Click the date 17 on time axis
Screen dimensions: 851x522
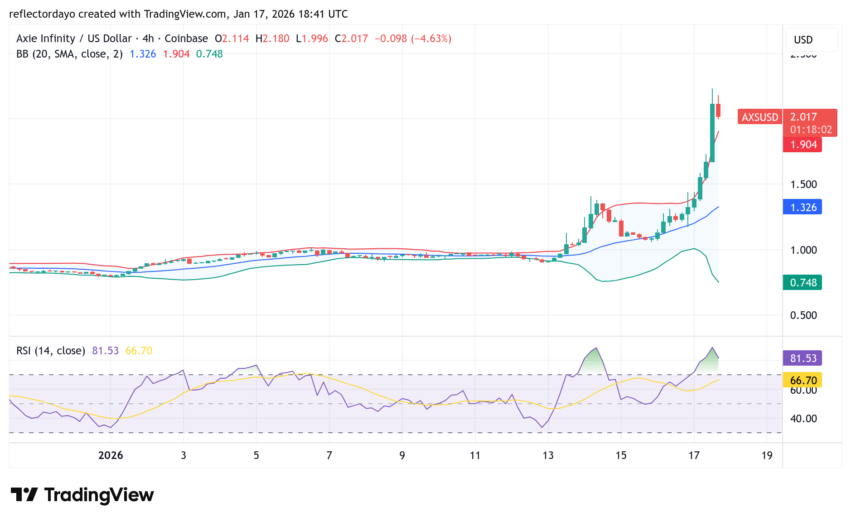coord(694,455)
